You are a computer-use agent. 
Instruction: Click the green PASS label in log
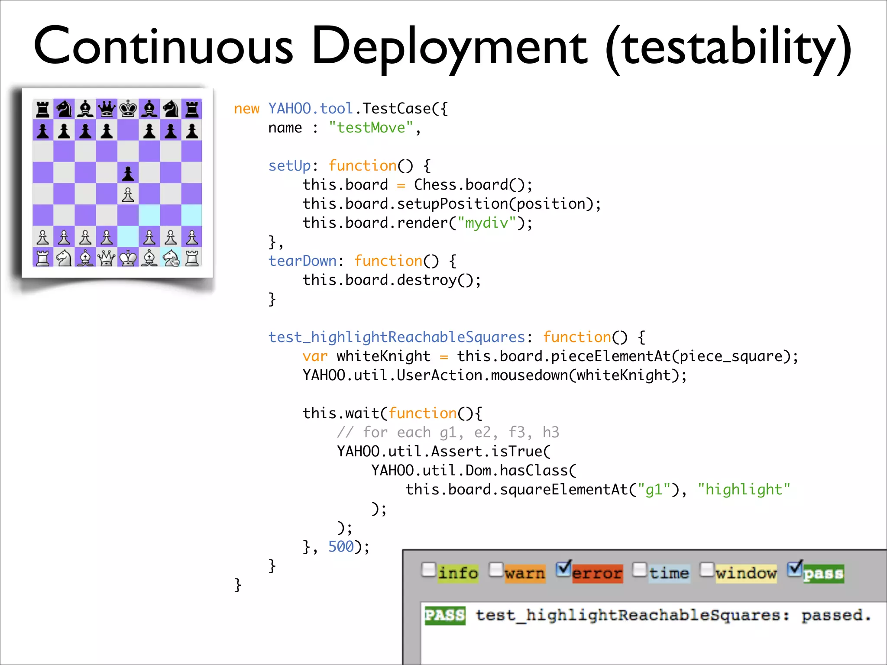click(445, 615)
